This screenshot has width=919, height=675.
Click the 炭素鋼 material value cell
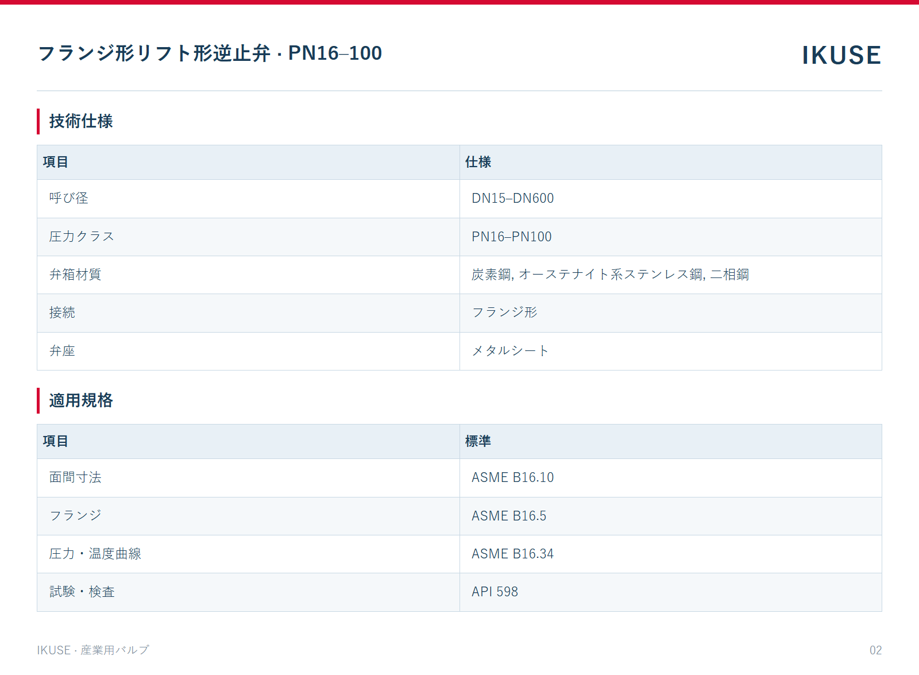click(671, 275)
